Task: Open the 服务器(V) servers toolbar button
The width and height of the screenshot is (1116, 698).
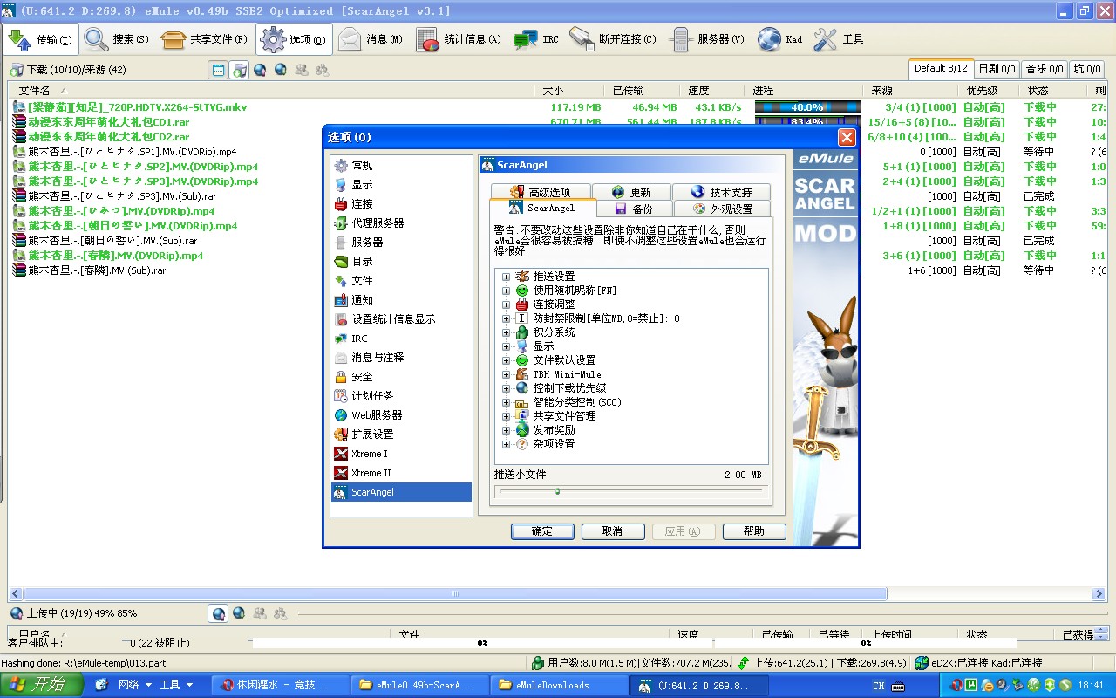Action: [x=707, y=39]
